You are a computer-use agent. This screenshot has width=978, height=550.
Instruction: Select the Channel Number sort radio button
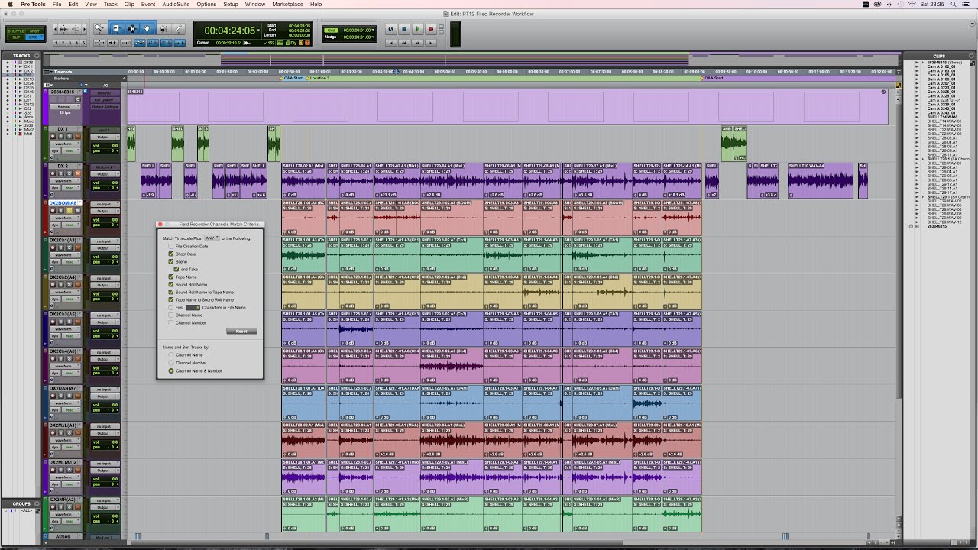coord(171,363)
